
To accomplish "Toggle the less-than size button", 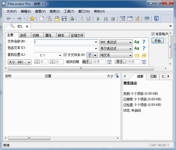I will click(x=52, y=62).
